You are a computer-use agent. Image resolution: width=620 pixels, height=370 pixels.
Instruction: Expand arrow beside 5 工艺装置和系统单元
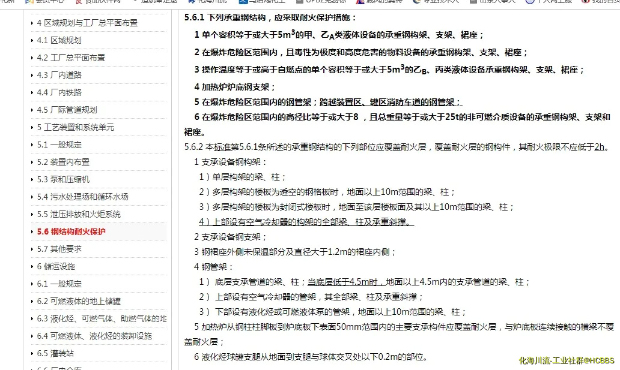(32, 127)
